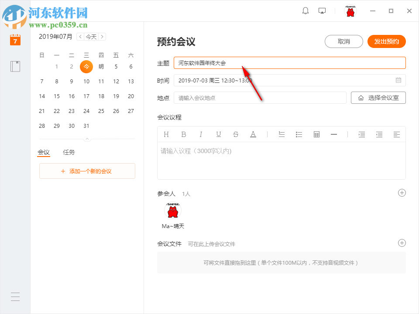Open notifications via the bell icon
This screenshot has width=419, height=314.
point(306,10)
